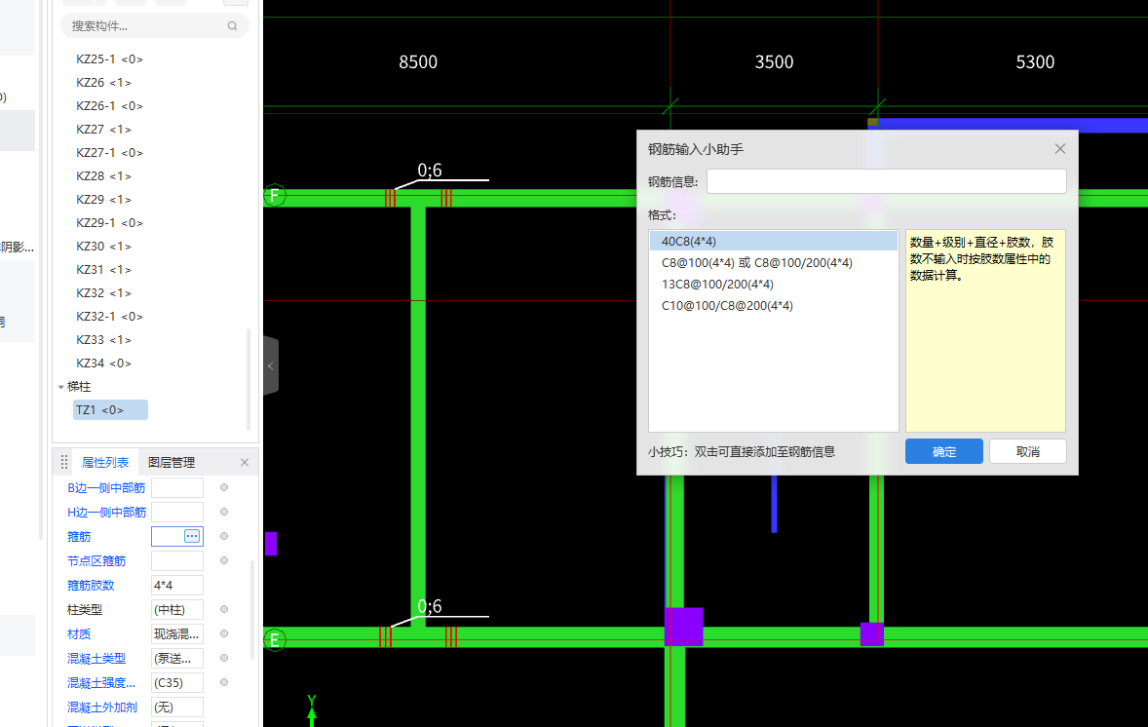Switch to 属性列表 tab
This screenshot has height=727, width=1148.
click(x=104, y=462)
